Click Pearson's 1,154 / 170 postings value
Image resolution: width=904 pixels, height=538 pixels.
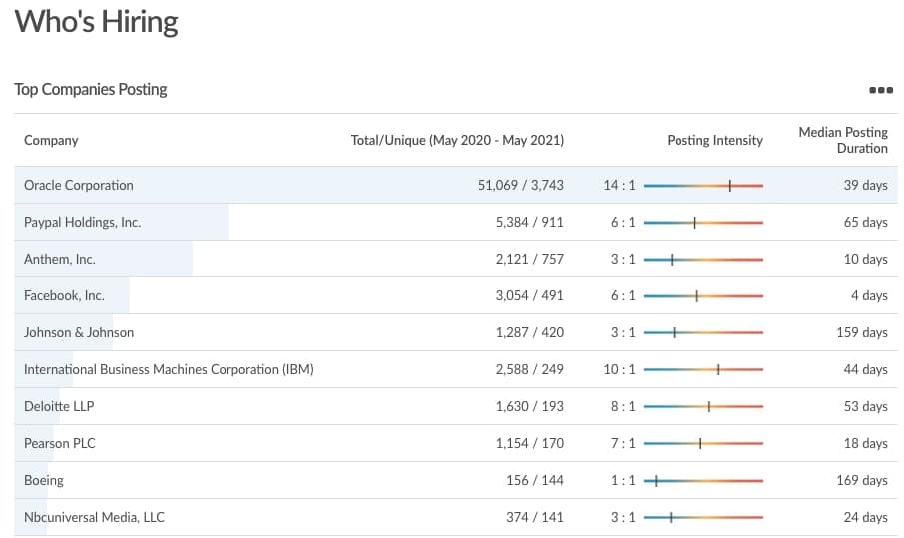point(529,443)
